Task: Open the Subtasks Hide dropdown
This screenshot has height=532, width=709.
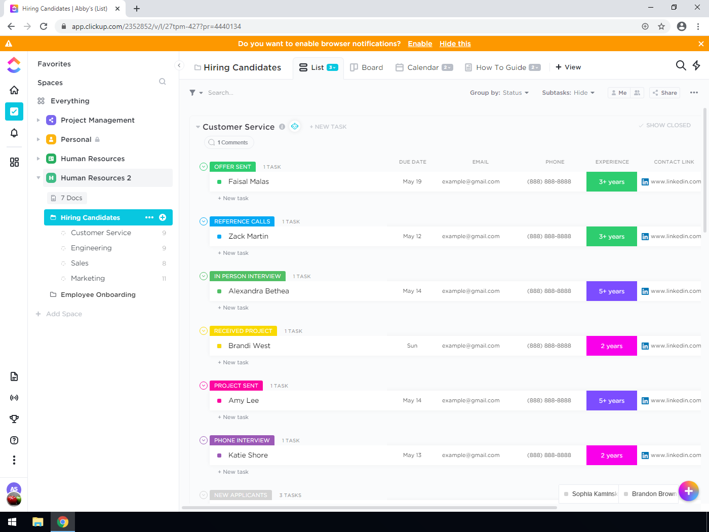Action: [x=568, y=93]
